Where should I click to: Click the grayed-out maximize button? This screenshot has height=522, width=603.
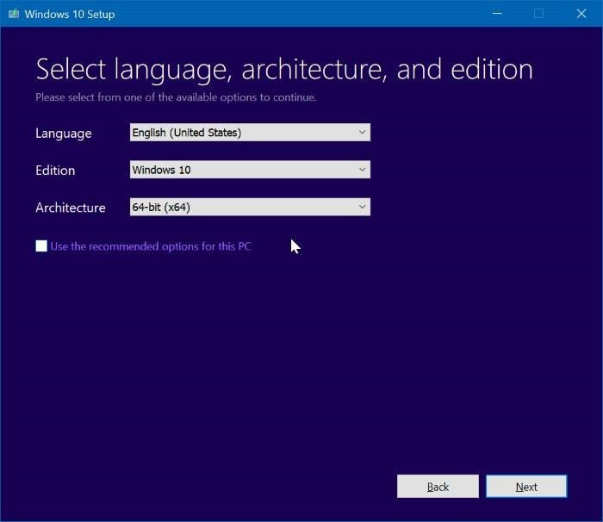pos(538,14)
